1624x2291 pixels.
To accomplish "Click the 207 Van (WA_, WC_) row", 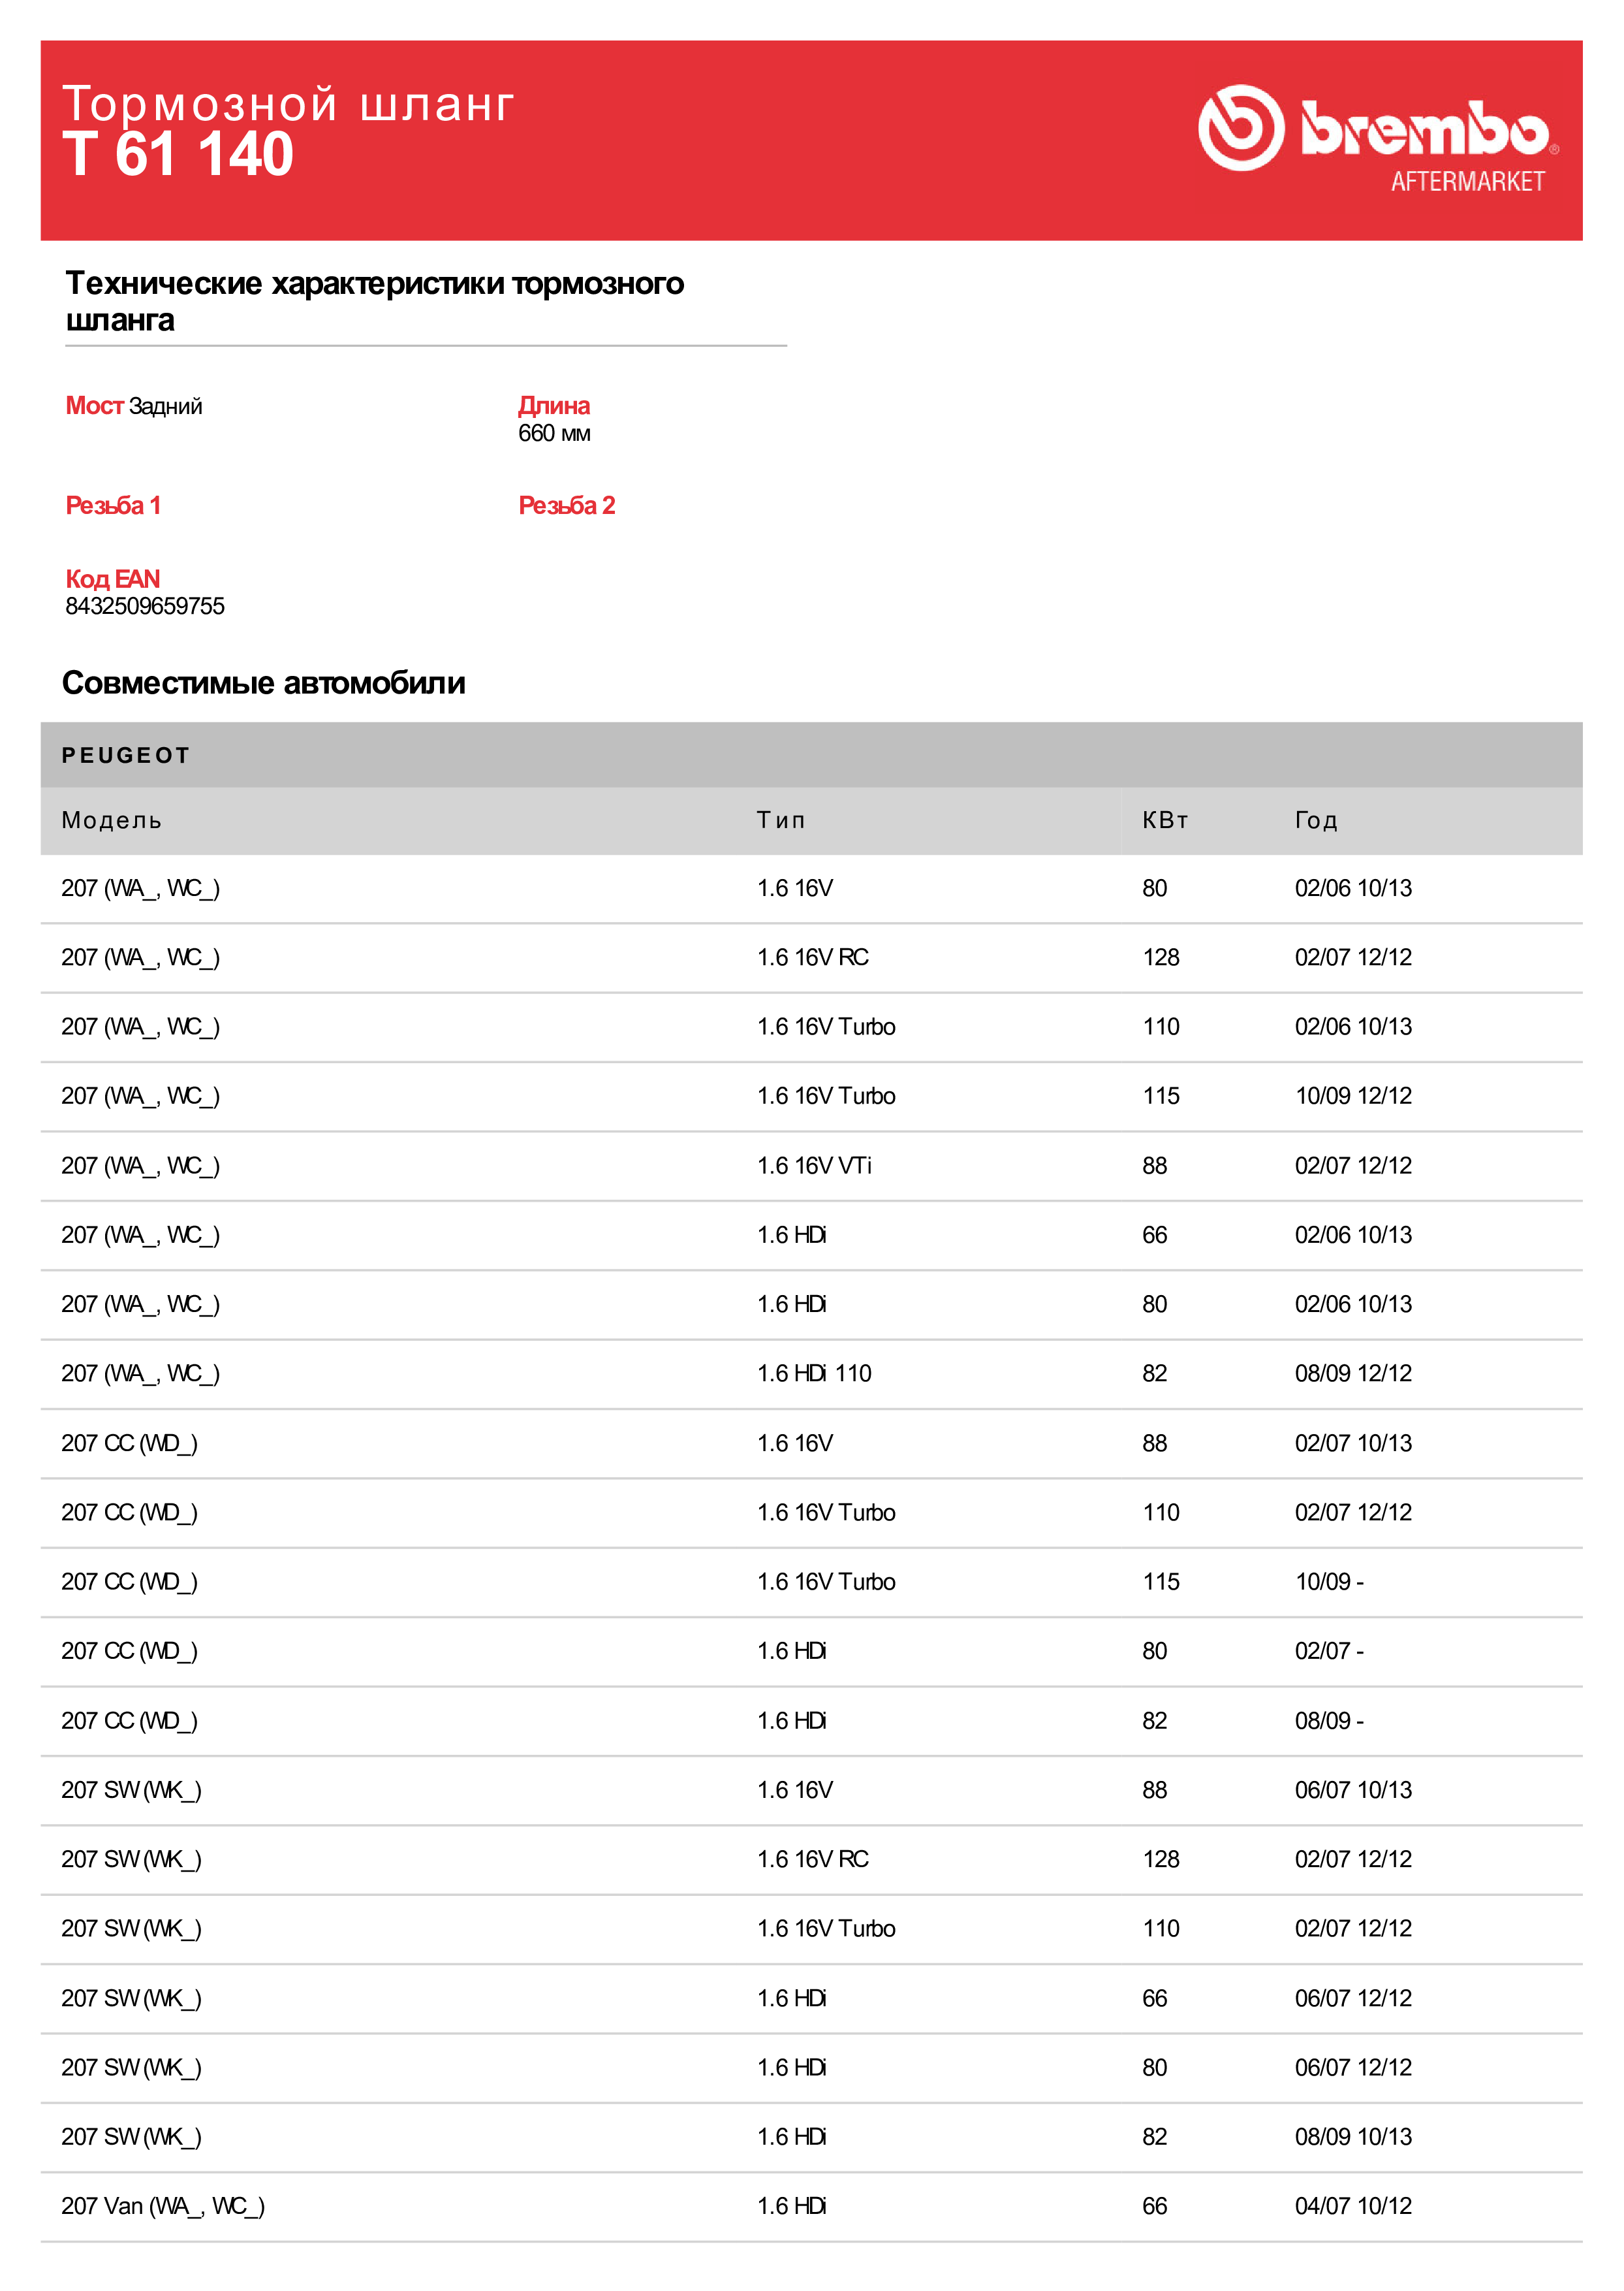I will (x=163, y=2206).
